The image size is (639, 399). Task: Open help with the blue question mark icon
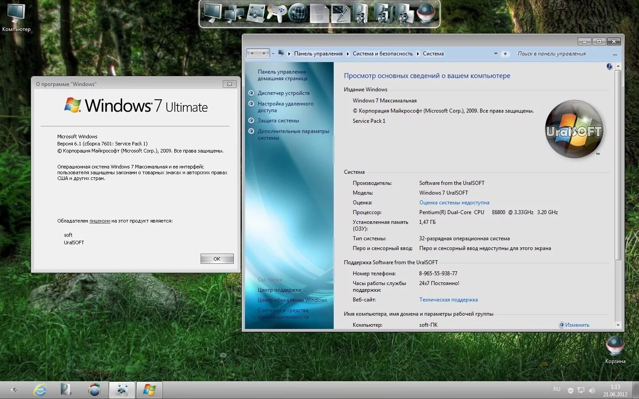click(x=609, y=66)
